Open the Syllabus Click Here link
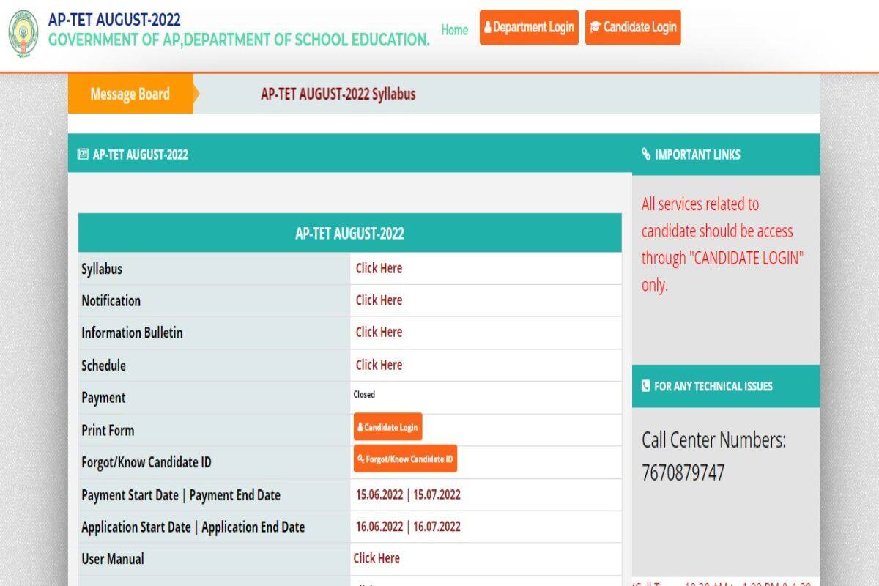The width and height of the screenshot is (879, 586). click(x=379, y=268)
